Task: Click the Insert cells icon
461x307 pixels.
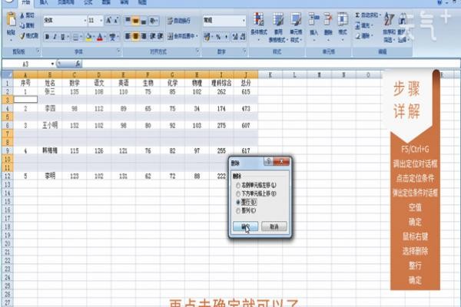Action: 313,19
